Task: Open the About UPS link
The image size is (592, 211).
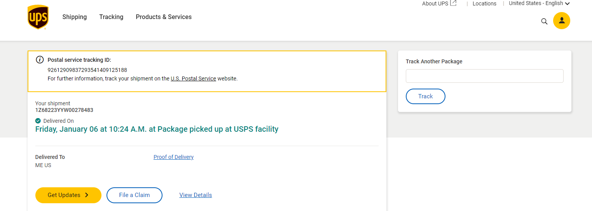Action: (x=435, y=3)
